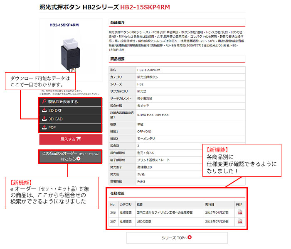Select the LEDの変更 row text
Screen dimensions: 291x249
click(x=144, y=221)
